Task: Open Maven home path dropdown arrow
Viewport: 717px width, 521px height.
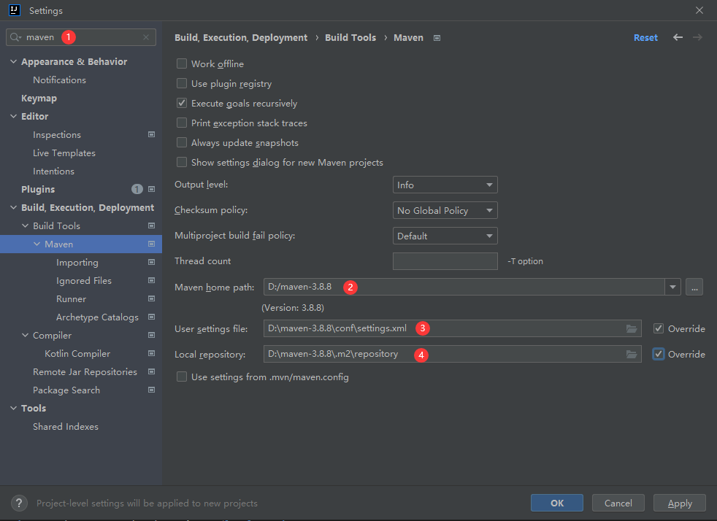Action: pyautogui.click(x=672, y=287)
